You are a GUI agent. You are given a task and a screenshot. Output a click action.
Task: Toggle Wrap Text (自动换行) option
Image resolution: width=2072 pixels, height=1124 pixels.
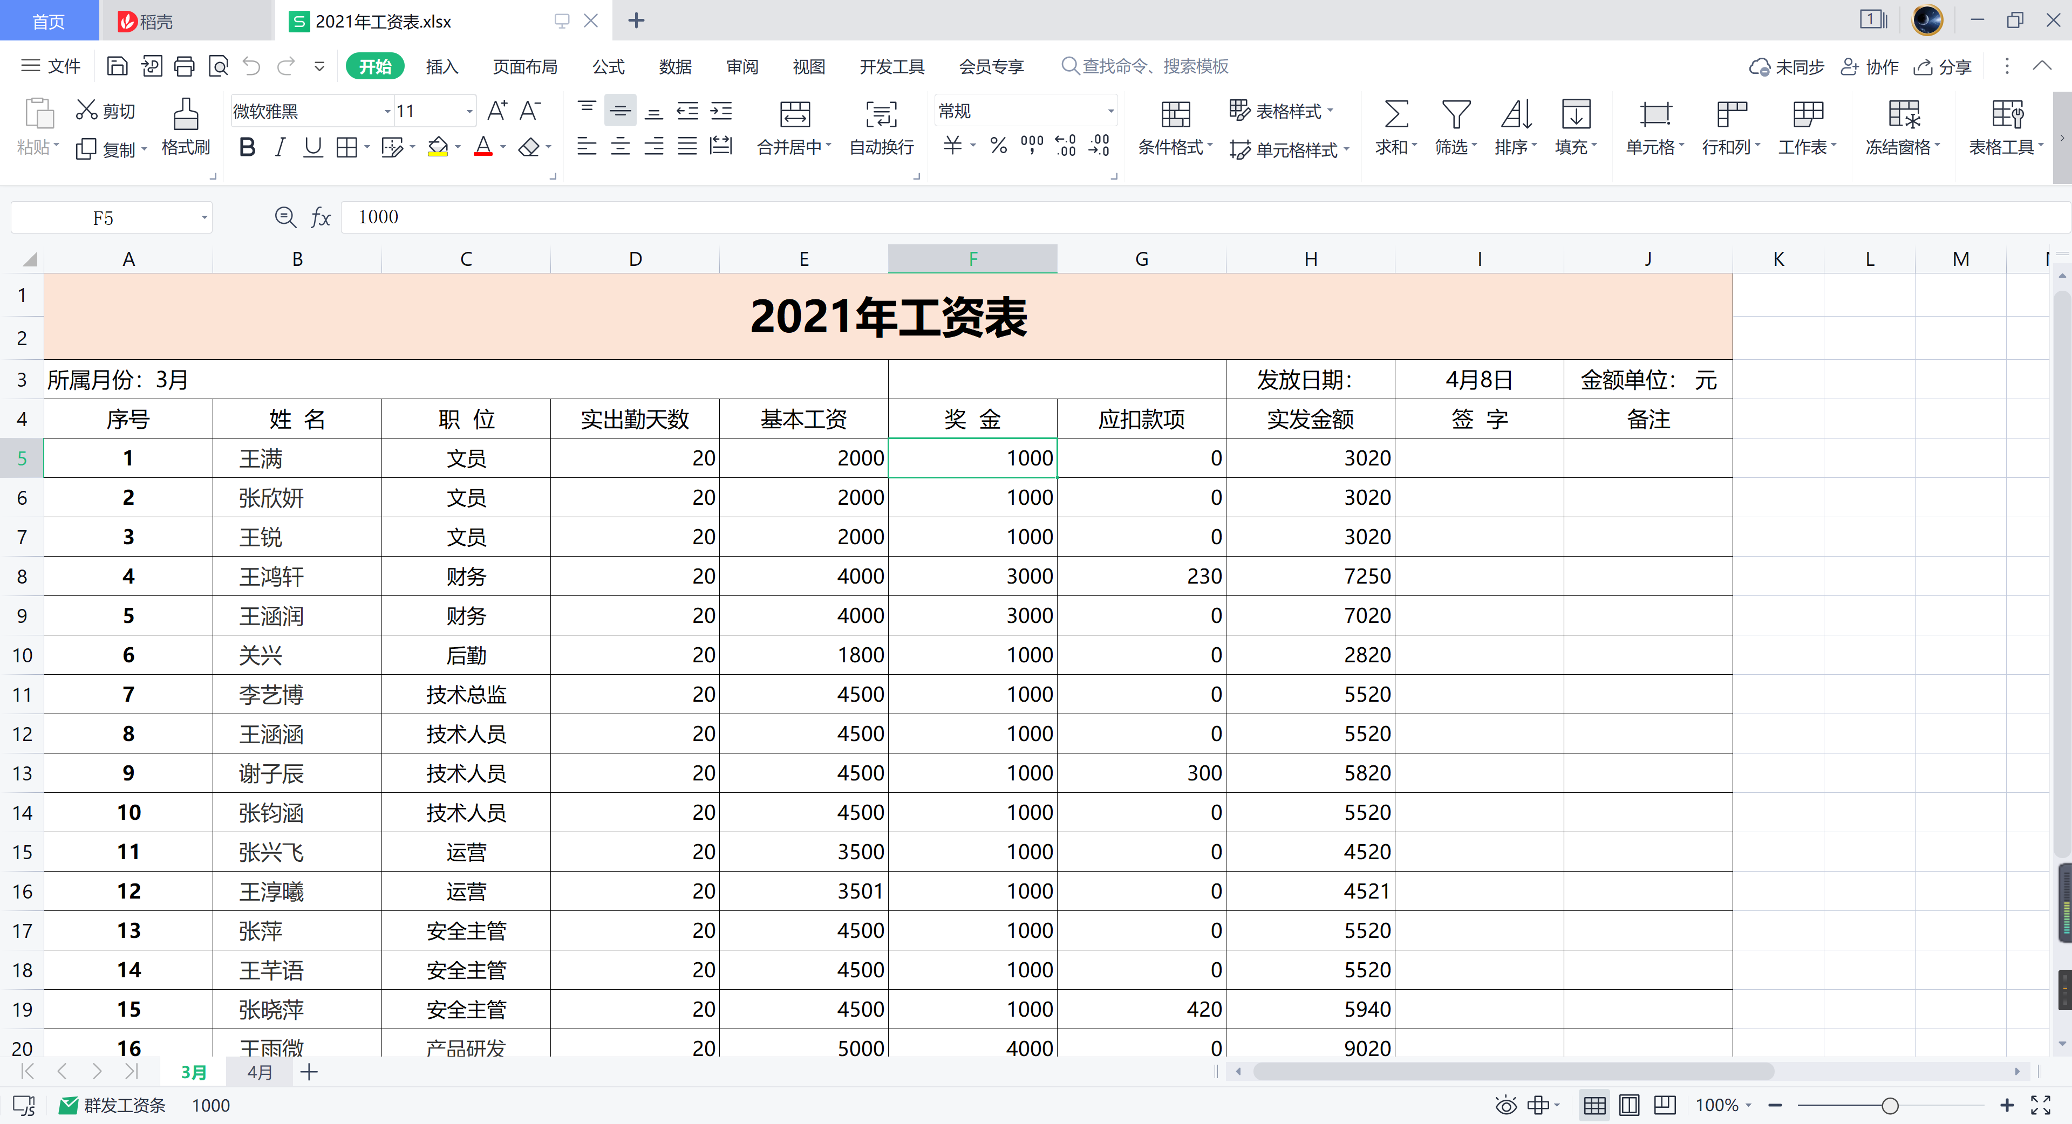(x=882, y=114)
